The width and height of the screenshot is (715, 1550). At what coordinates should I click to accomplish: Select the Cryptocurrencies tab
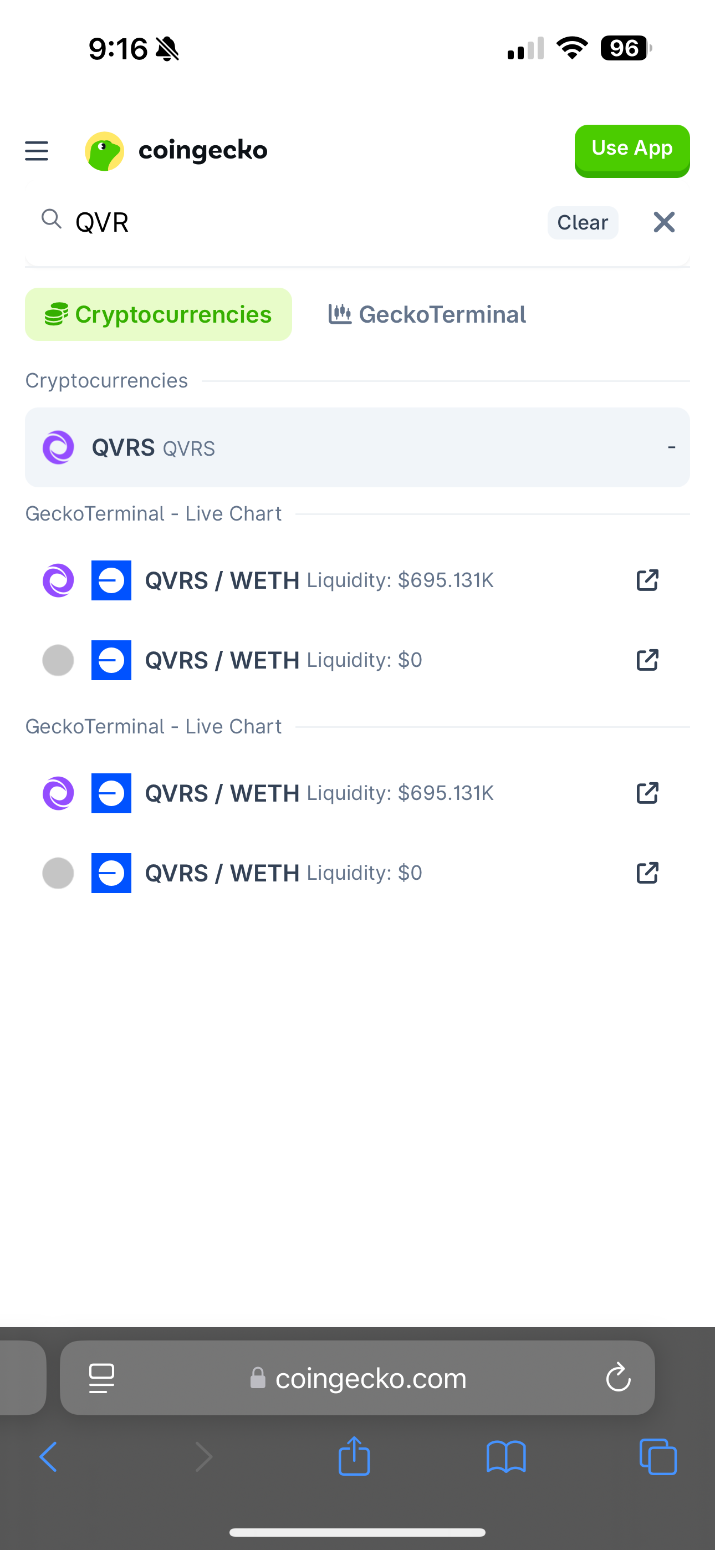159,315
